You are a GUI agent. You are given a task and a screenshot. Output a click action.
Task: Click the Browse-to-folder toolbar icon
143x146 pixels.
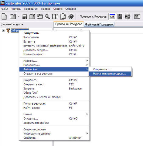pyautogui.click(x=40, y=16)
